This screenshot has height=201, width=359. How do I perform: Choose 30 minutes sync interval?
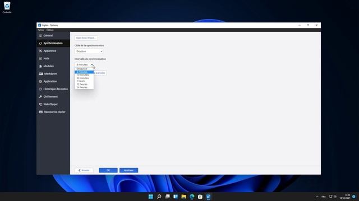click(84, 78)
